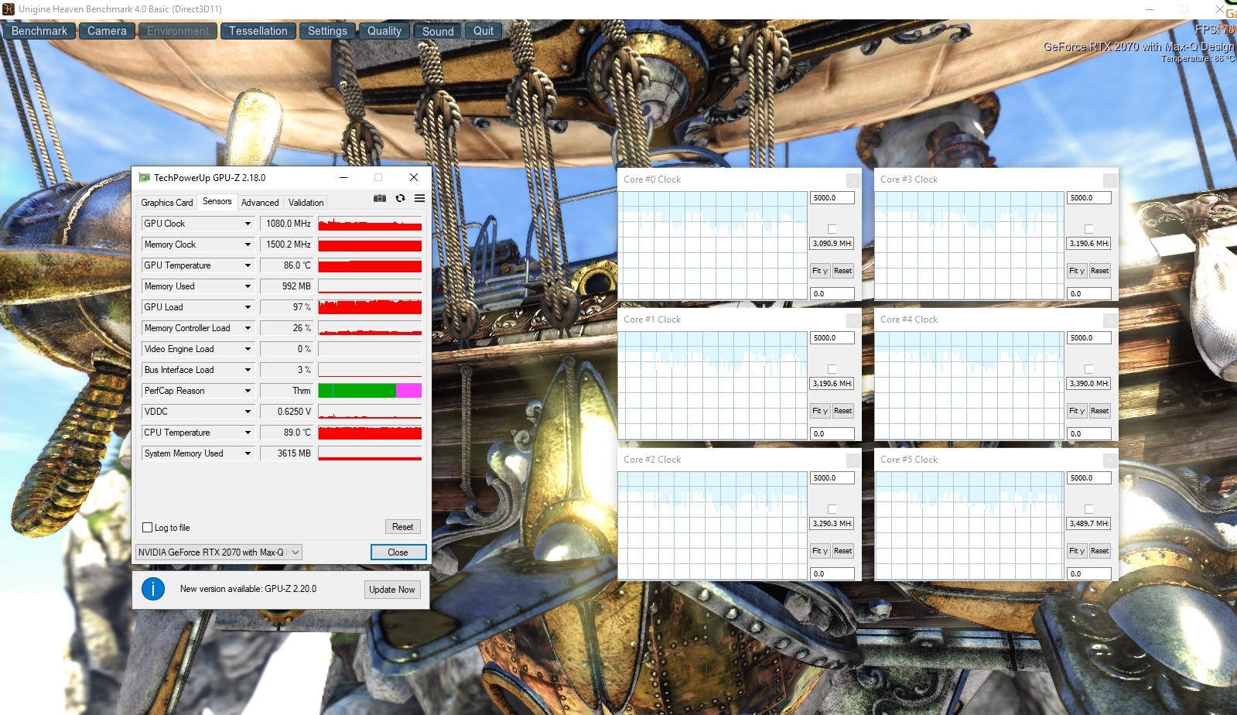Click the CPU Temperature sensor graph
This screenshot has width=1237, height=715.
point(370,433)
